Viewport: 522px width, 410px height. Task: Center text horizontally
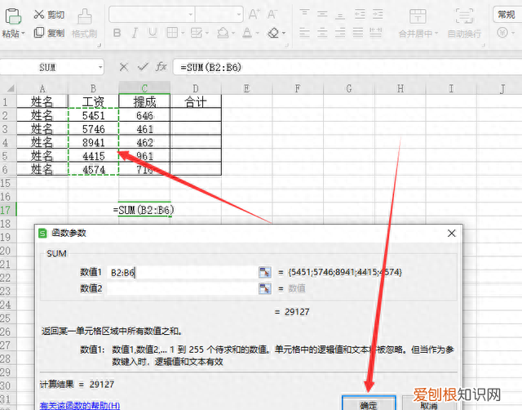[322, 33]
